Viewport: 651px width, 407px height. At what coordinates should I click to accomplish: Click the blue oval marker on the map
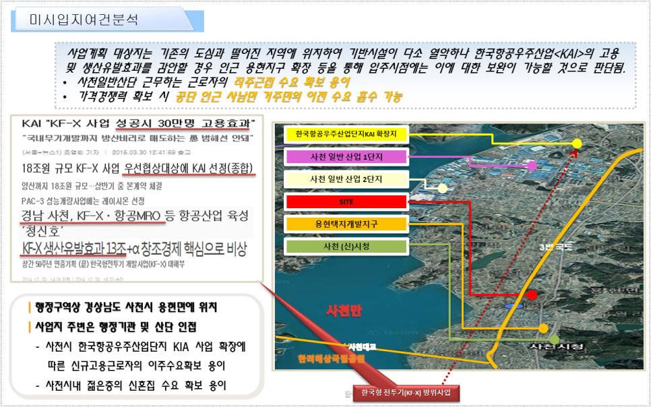513,307
